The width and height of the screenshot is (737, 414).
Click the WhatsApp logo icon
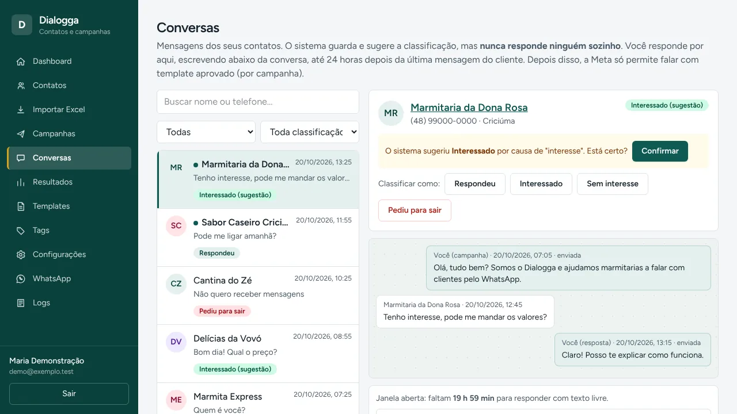(x=21, y=279)
